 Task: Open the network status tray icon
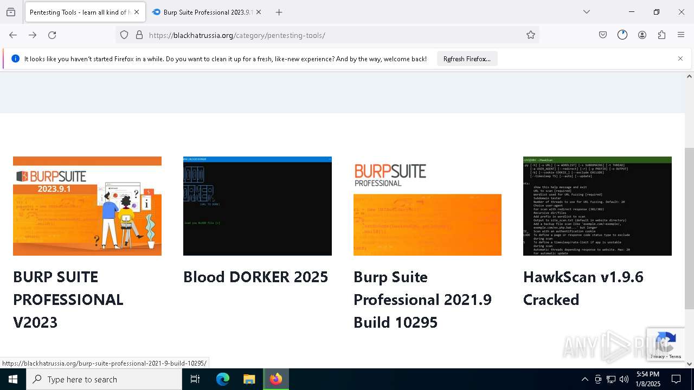click(611, 379)
